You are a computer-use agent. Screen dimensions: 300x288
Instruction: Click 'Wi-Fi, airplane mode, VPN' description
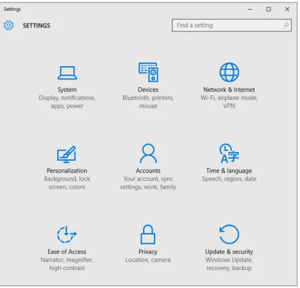[x=229, y=102]
